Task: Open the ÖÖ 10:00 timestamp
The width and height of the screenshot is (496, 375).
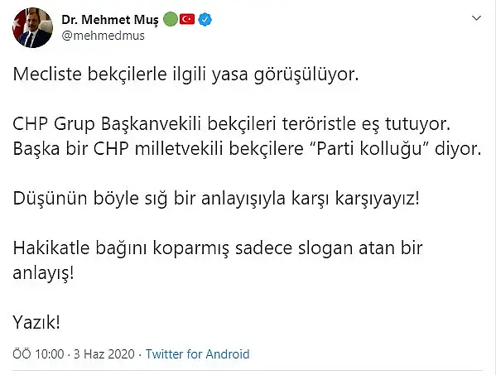Action: click(x=38, y=354)
